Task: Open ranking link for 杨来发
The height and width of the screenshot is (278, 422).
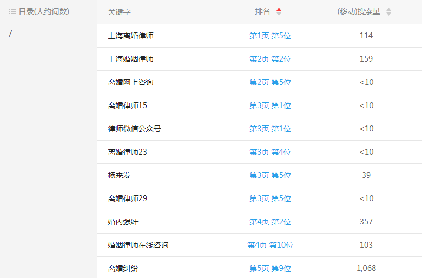Action: tap(270, 175)
